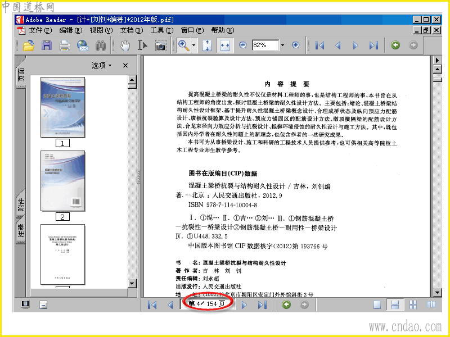The height and width of the screenshot is (337, 450).
Task: Click the toolbar overflow arrow at top right
Action: tap(437, 60)
